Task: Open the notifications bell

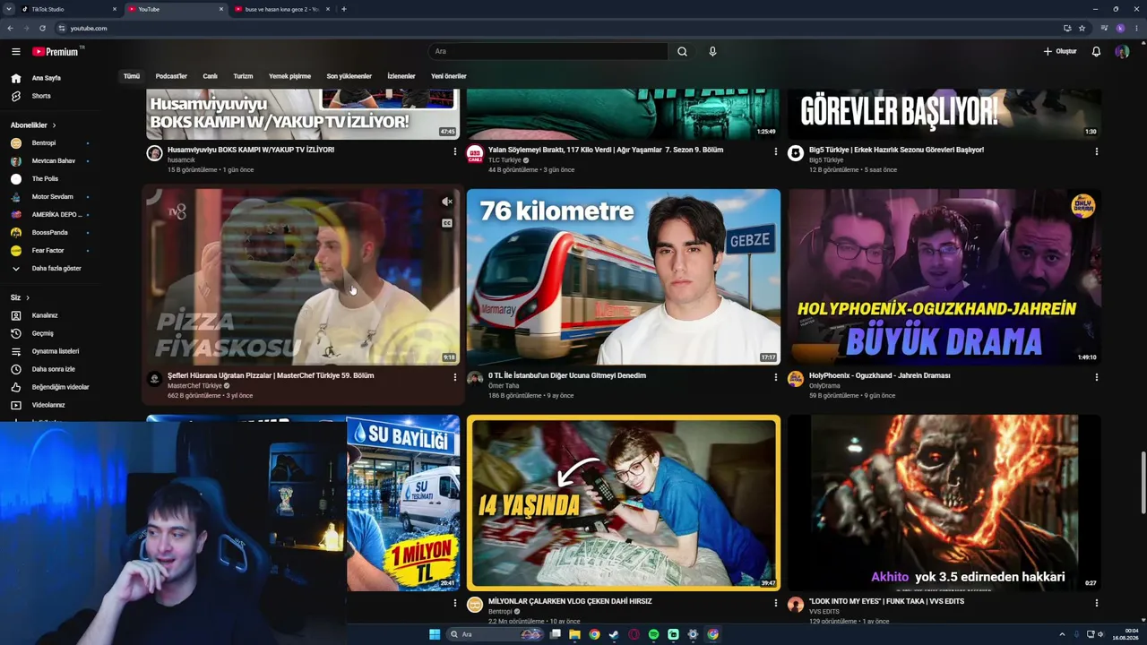Action: coord(1096,52)
